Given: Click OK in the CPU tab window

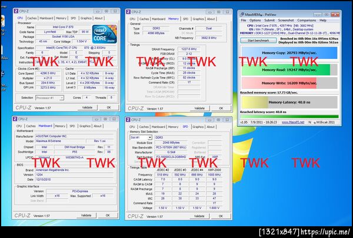Looking at the screenshot, I should [x=109, y=107].
